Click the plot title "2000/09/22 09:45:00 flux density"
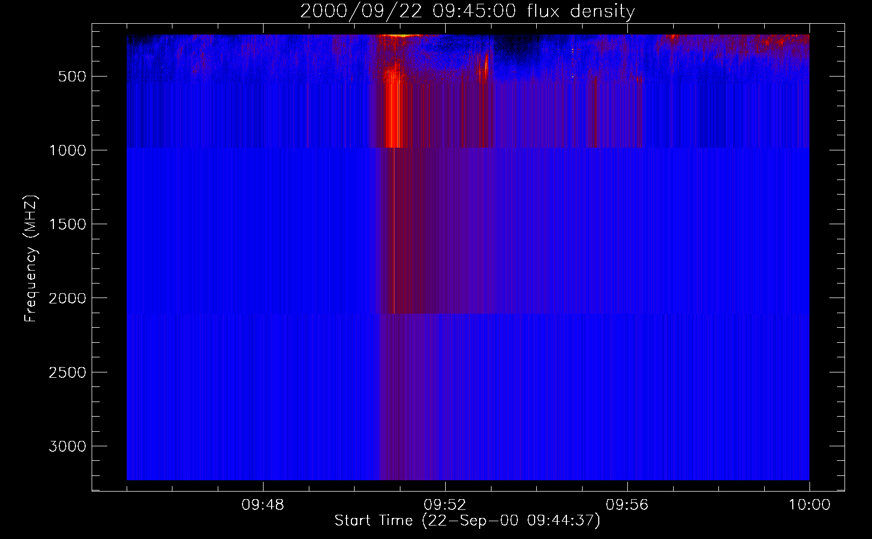Viewport: 872px width, 539px height. coord(467,11)
